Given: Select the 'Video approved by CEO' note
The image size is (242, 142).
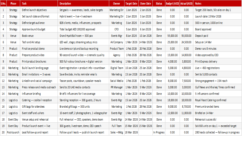Looking at the screenshot, I should 217,55.
